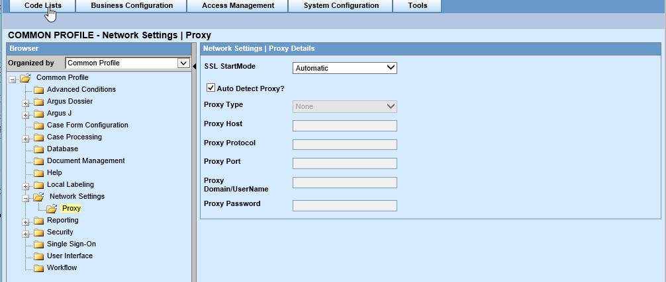Select Advanced Conditions in the tree
666x282 pixels.
[81, 89]
